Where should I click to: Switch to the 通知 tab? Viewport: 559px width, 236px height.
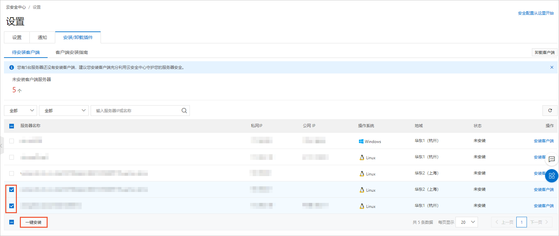point(42,37)
